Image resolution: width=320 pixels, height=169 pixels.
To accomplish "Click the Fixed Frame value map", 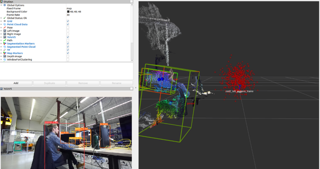I will point(69,8).
